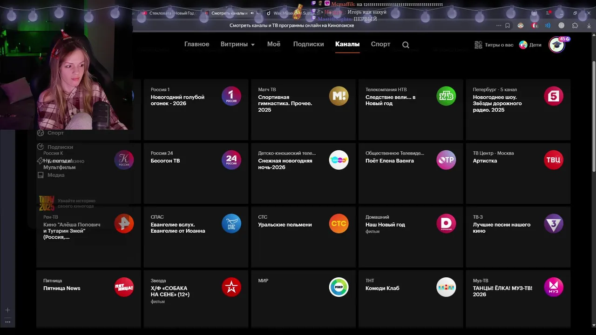Click the Карусель children's channel logo
Image resolution: width=596 pixels, height=335 pixels.
[x=339, y=160]
